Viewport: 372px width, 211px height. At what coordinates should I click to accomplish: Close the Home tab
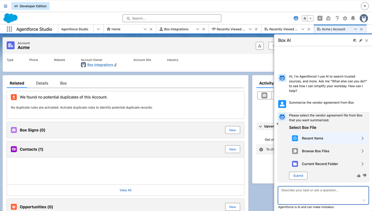[x=151, y=29]
